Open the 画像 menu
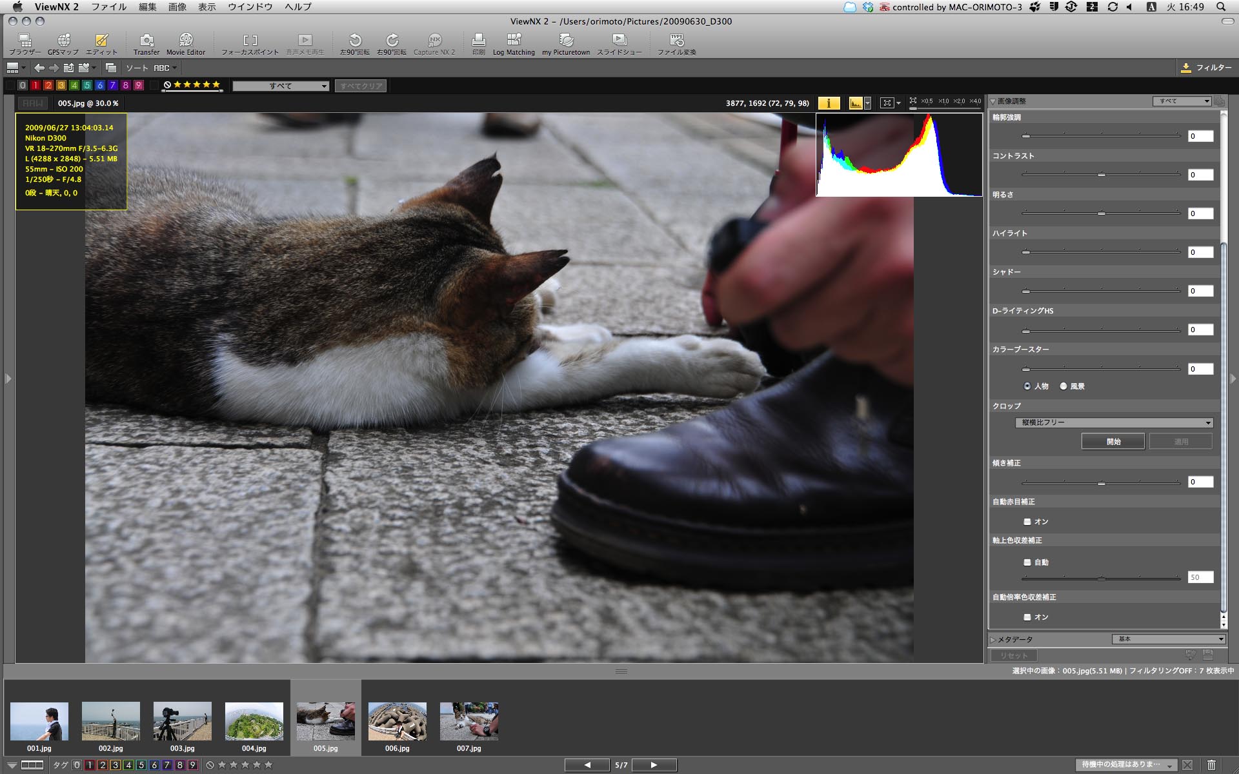The height and width of the screenshot is (774, 1239). (x=177, y=6)
